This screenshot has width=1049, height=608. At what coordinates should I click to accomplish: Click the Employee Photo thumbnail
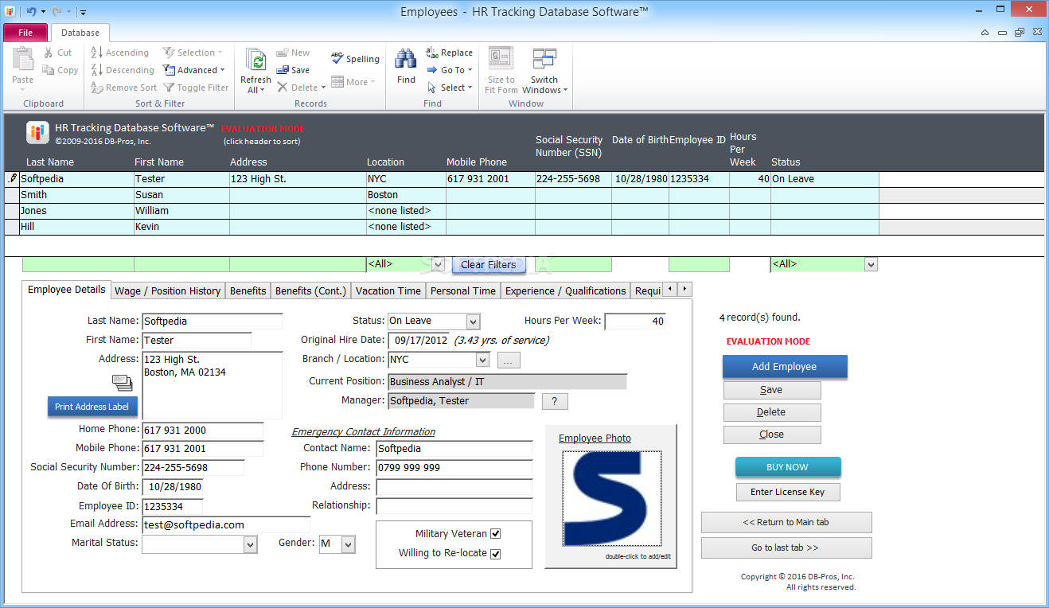tap(611, 499)
